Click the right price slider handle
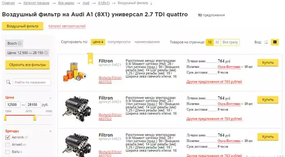This screenshot has height=157, width=285. [x=35, y=118]
